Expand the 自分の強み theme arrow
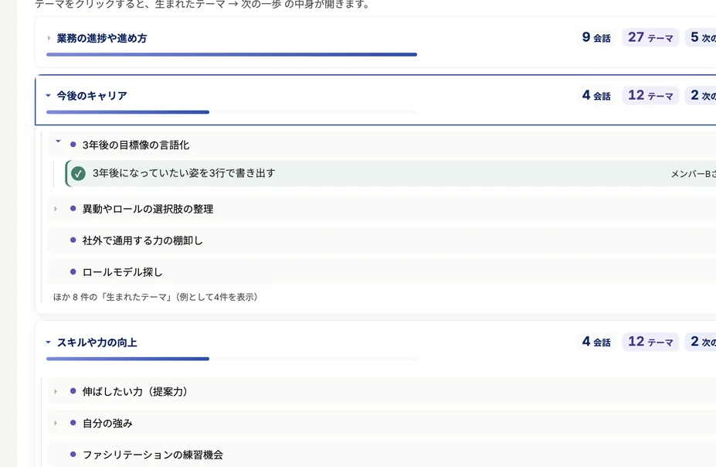 [x=56, y=423]
